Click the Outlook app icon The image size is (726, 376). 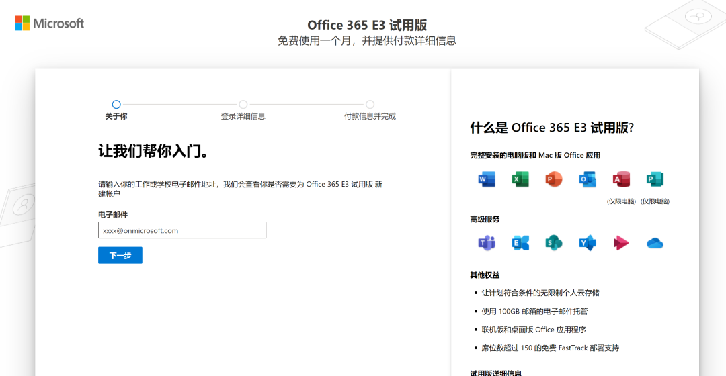588,179
